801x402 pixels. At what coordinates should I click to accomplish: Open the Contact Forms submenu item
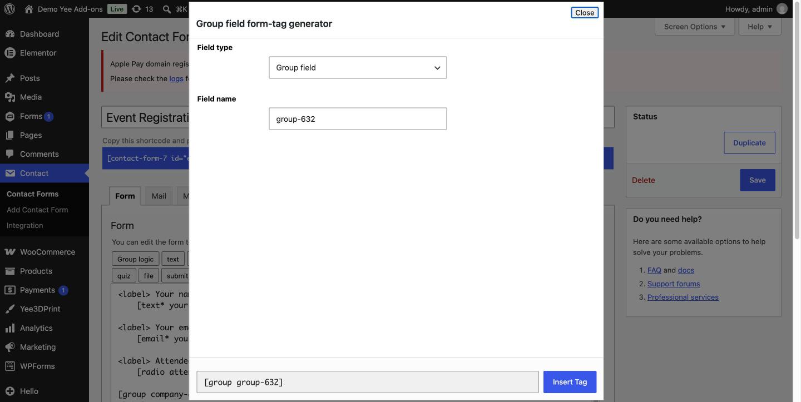coord(32,194)
